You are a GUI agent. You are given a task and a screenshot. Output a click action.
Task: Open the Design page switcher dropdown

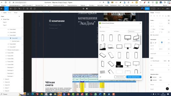(17, 13)
